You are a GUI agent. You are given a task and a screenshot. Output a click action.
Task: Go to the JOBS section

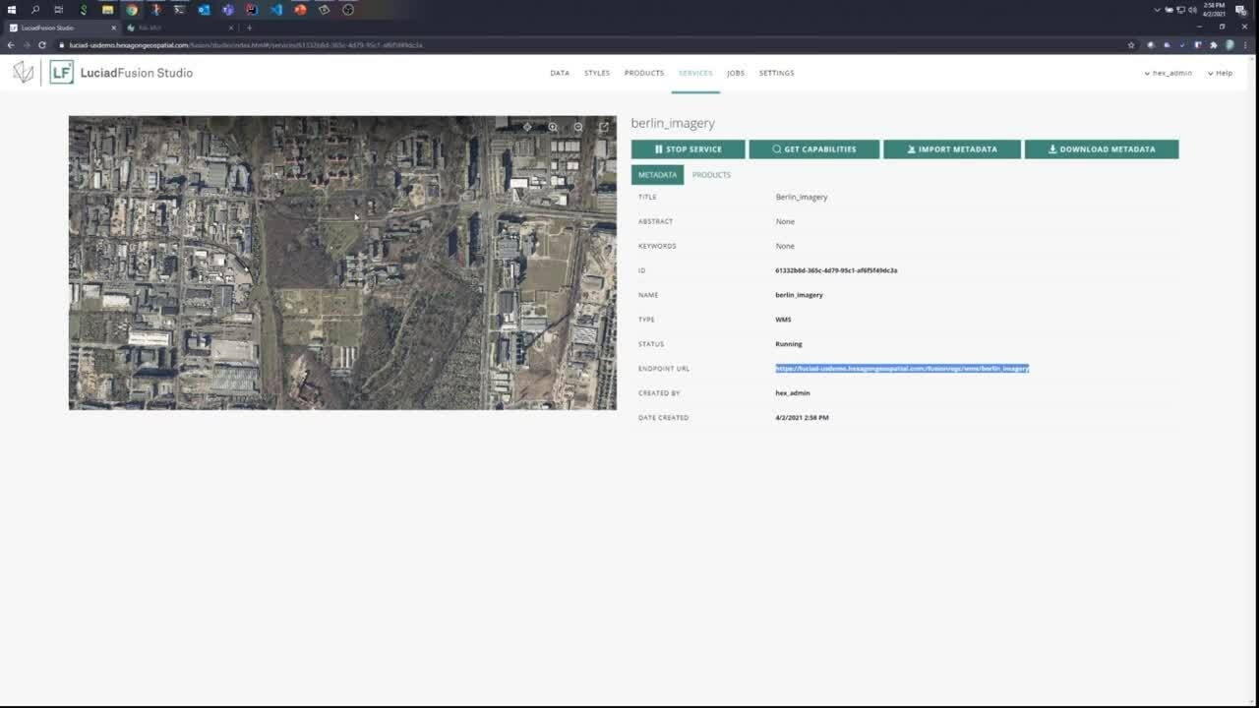pyautogui.click(x=736, y=73)
